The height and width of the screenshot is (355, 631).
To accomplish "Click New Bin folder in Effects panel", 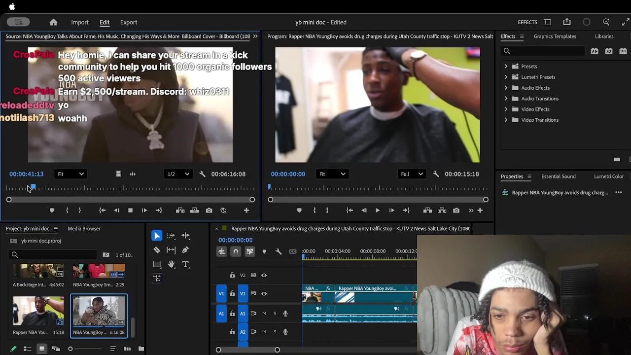I will [x=617, y=159].
